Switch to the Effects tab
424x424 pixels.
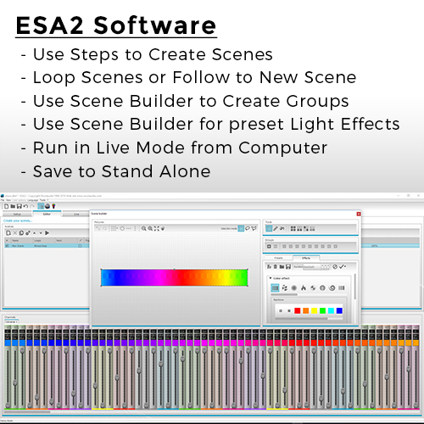pyautogui.click(x=306, y=258)
